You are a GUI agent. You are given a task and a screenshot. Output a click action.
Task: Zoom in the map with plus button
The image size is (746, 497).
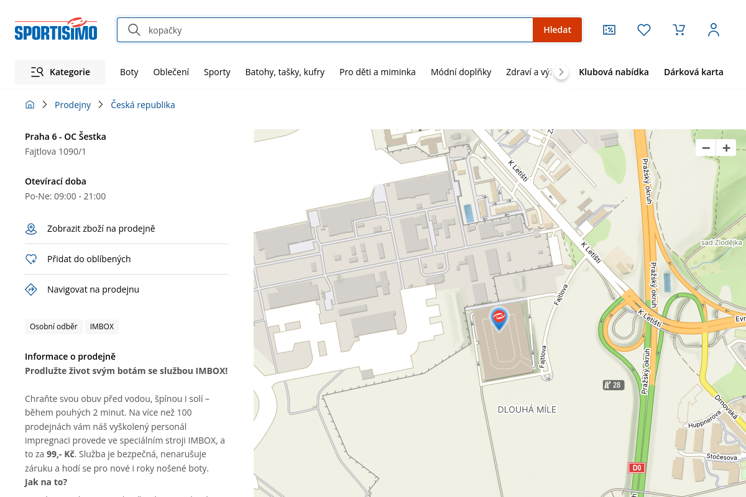point(726,148)
